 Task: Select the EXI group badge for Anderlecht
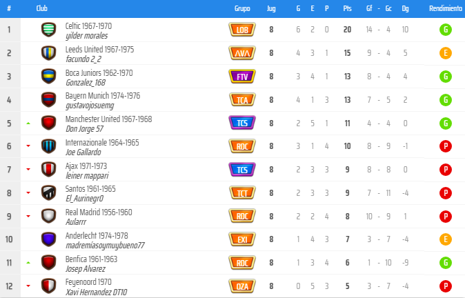pyautogui.click(x=242, y=239)
